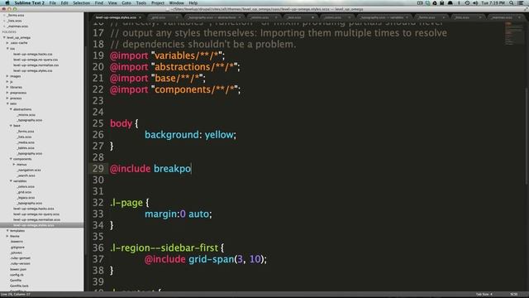529x298 pixels.
Task: Select highlighted level-up-omega.styles.scss sidebar row
Action: [42, 225]
